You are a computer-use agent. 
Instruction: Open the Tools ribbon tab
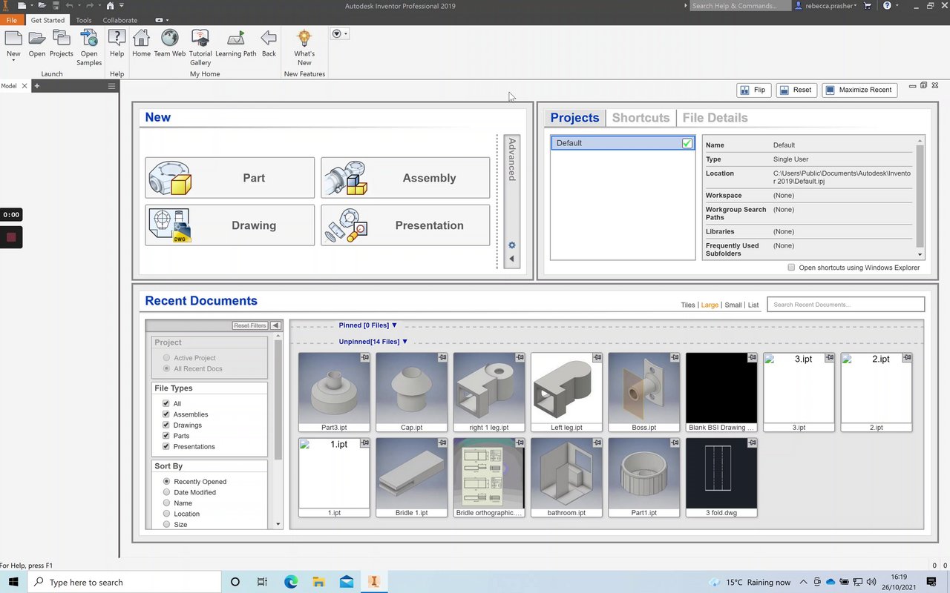click(x=84, y=20)
